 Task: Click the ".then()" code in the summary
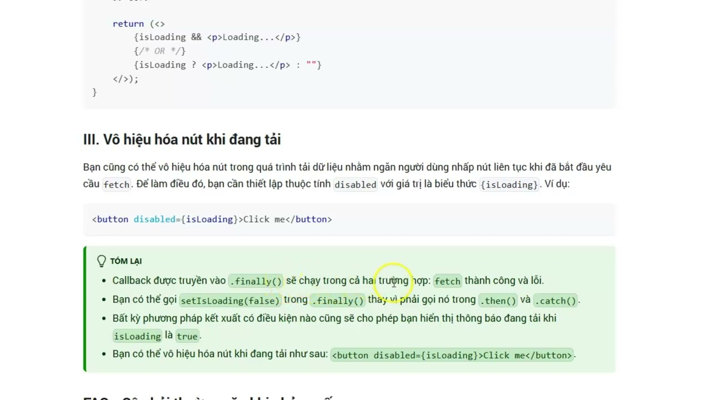[498, 301]
